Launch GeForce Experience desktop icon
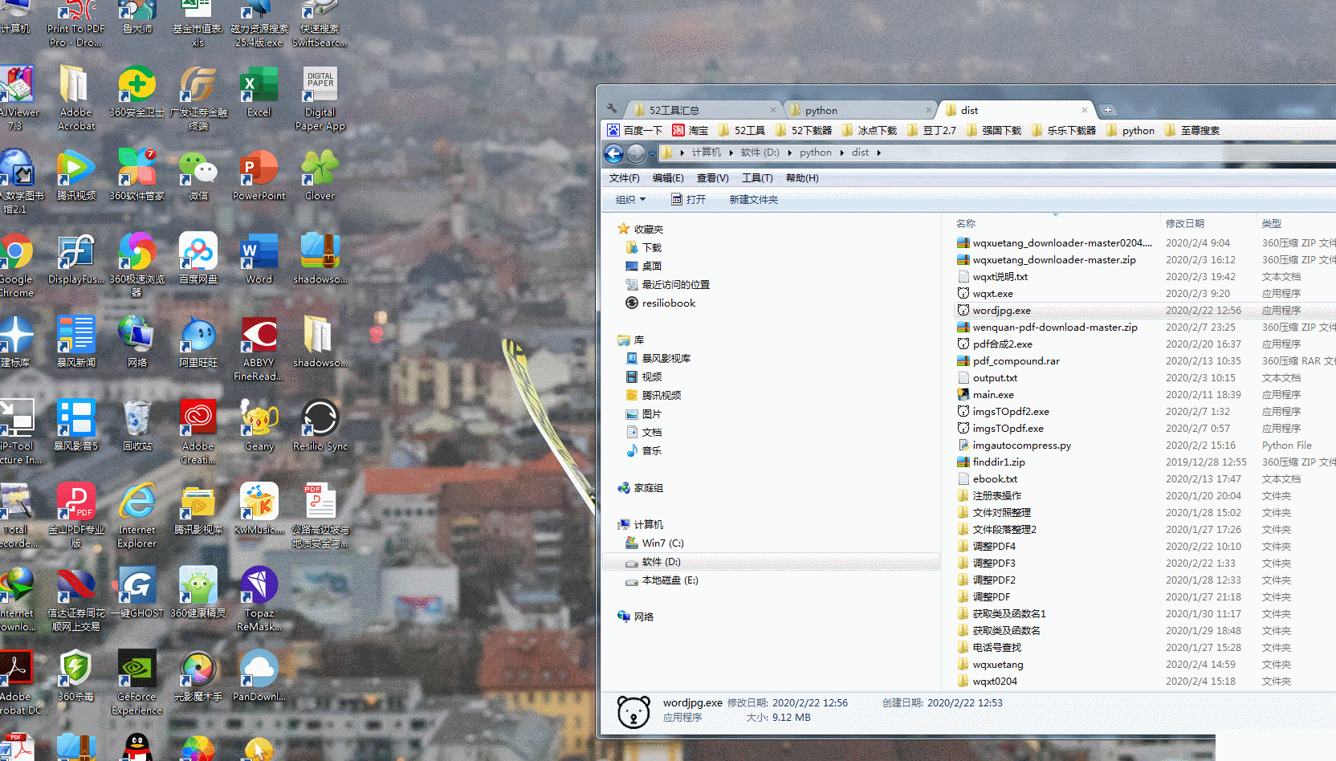This screenshot has height=761, width=1336. pos(136,682)
